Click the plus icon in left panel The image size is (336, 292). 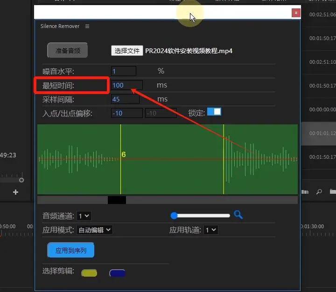[15, 192]
